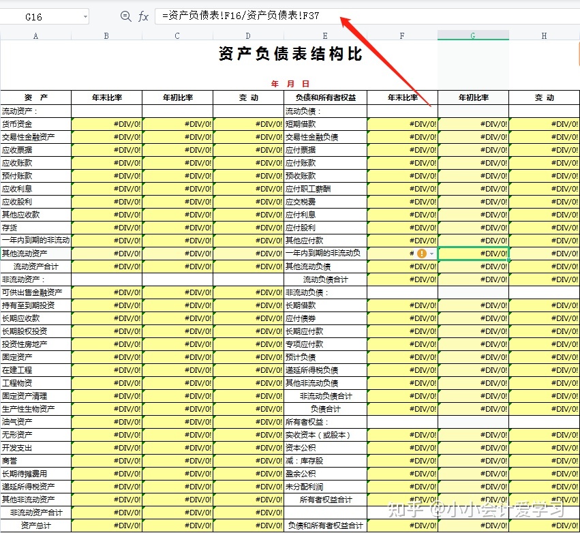Select the 未分配利润 cell

click(x=325, y=487)
